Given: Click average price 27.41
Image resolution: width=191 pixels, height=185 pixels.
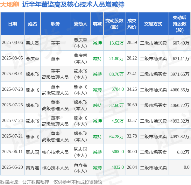Looking at the screenshot, I should coord(132,74).
